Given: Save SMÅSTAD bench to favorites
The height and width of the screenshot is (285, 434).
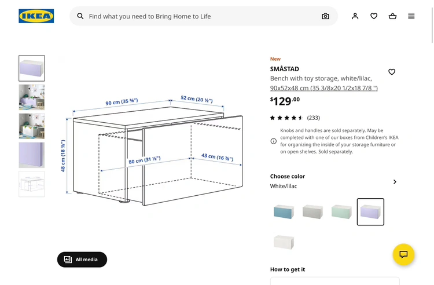Looking at the screenshot, I should coord(392,72).
